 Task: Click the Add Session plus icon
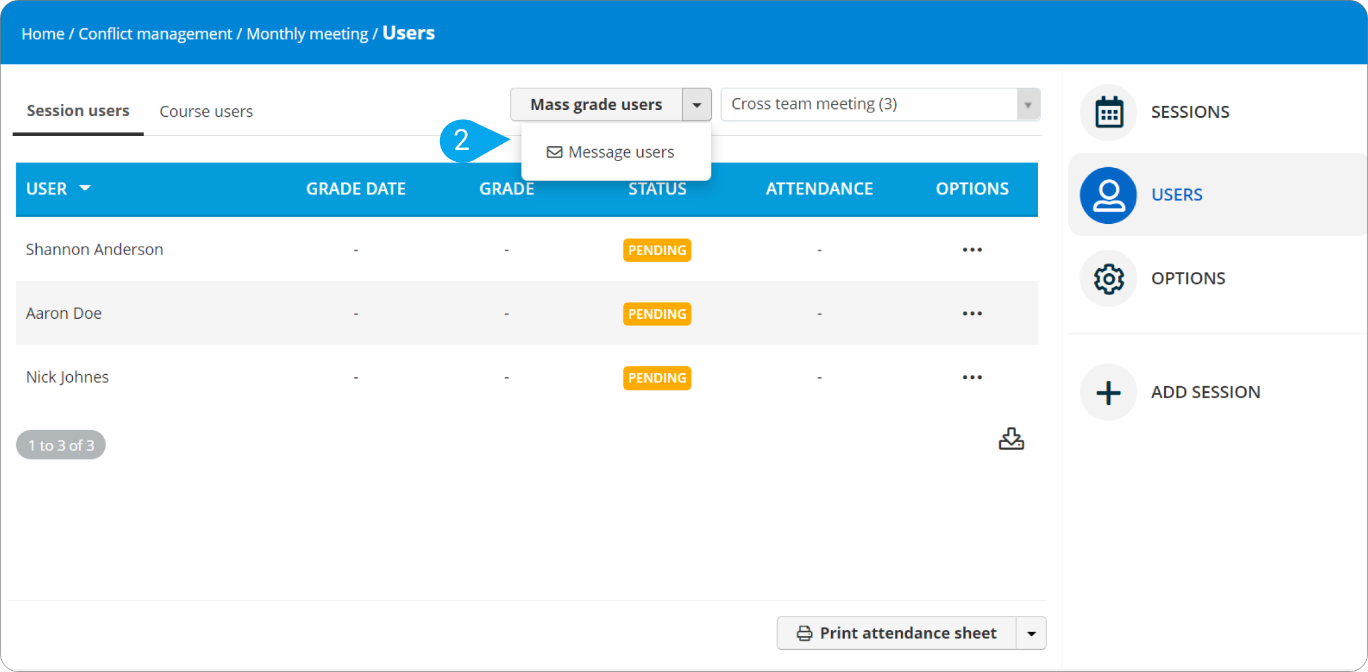(1108, 393)
